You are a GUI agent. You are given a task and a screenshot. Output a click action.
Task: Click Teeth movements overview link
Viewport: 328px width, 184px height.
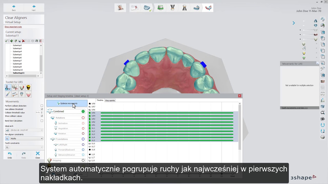point(294,108)
